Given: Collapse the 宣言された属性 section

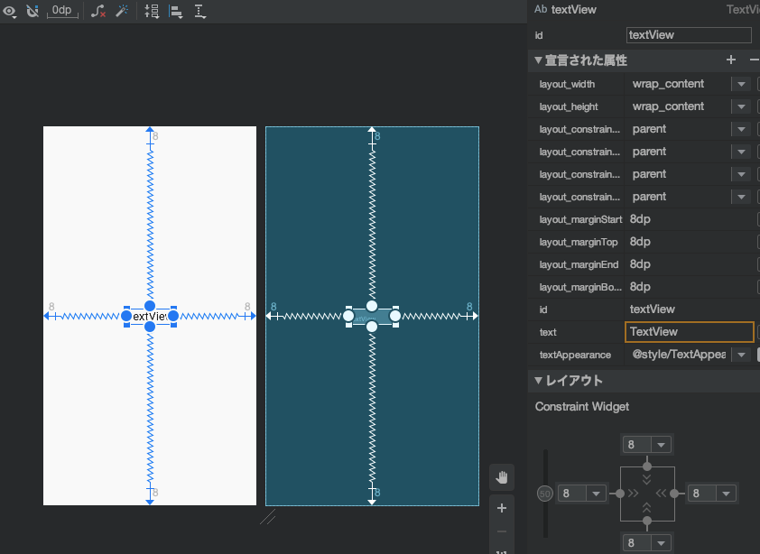Looking at the screenshot, I should 538,60.
